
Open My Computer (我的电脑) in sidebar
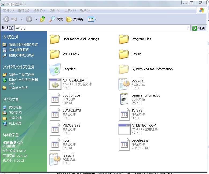(15, 107)
